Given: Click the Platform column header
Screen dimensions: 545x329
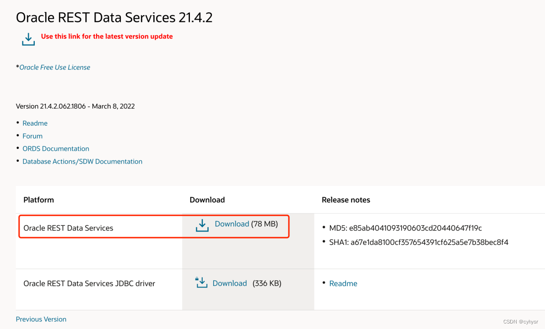Looking at the screenshot, I should (38, 200).
